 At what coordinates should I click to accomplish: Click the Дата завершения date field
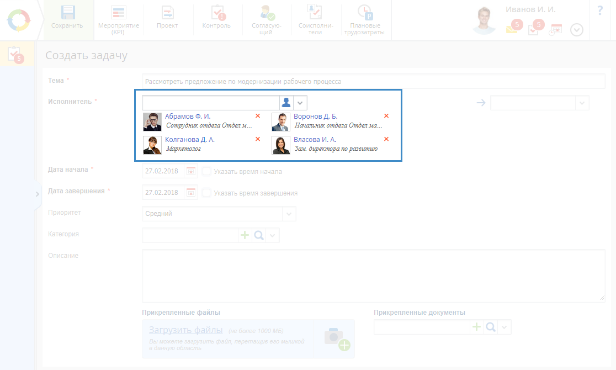(163, 193)
